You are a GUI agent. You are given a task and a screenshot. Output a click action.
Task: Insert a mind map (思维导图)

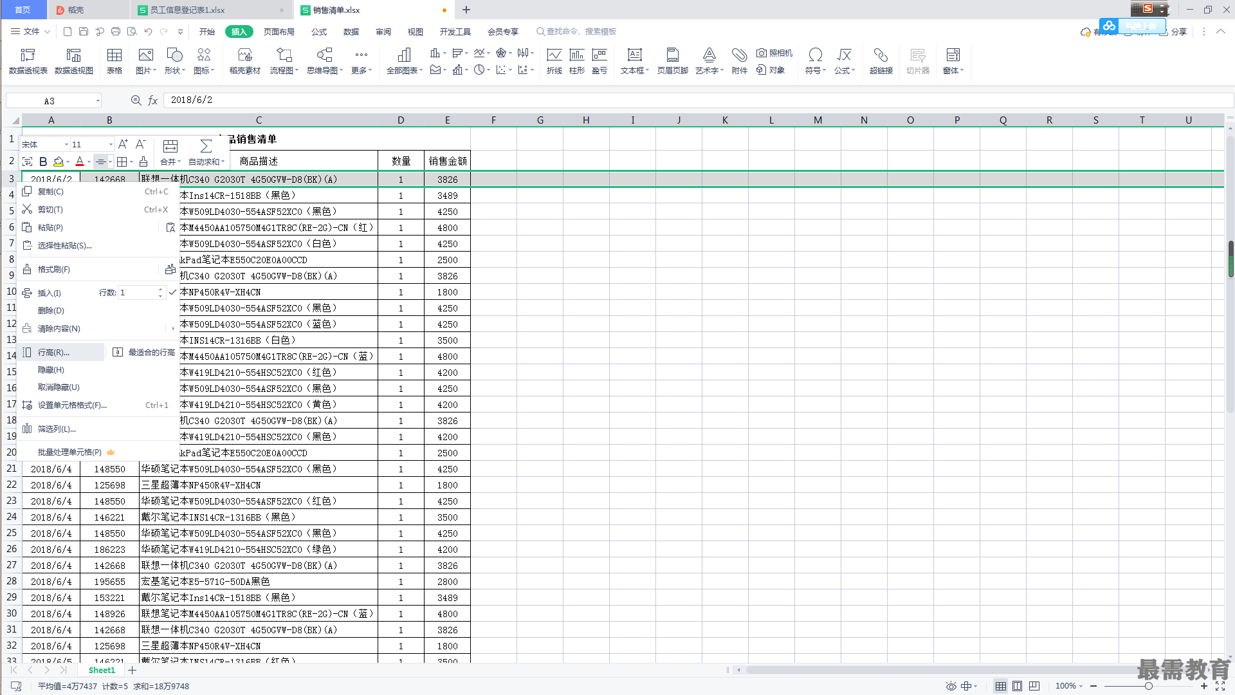click(x=325, y=61)
